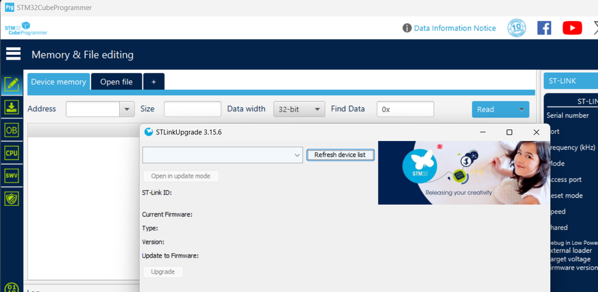Expand the Address dropdown arrow

[x=127, y=109]
